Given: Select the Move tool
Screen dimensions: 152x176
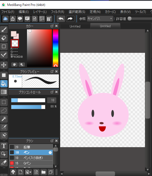Looking at the screenshot, I should tap(4, 65).
